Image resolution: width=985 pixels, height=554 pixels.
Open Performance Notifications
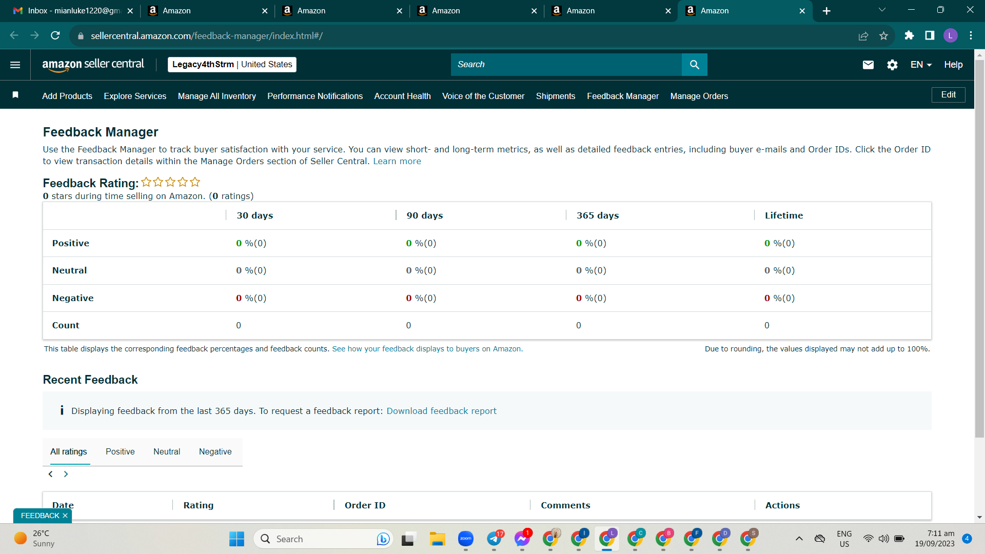pos(315,96)
